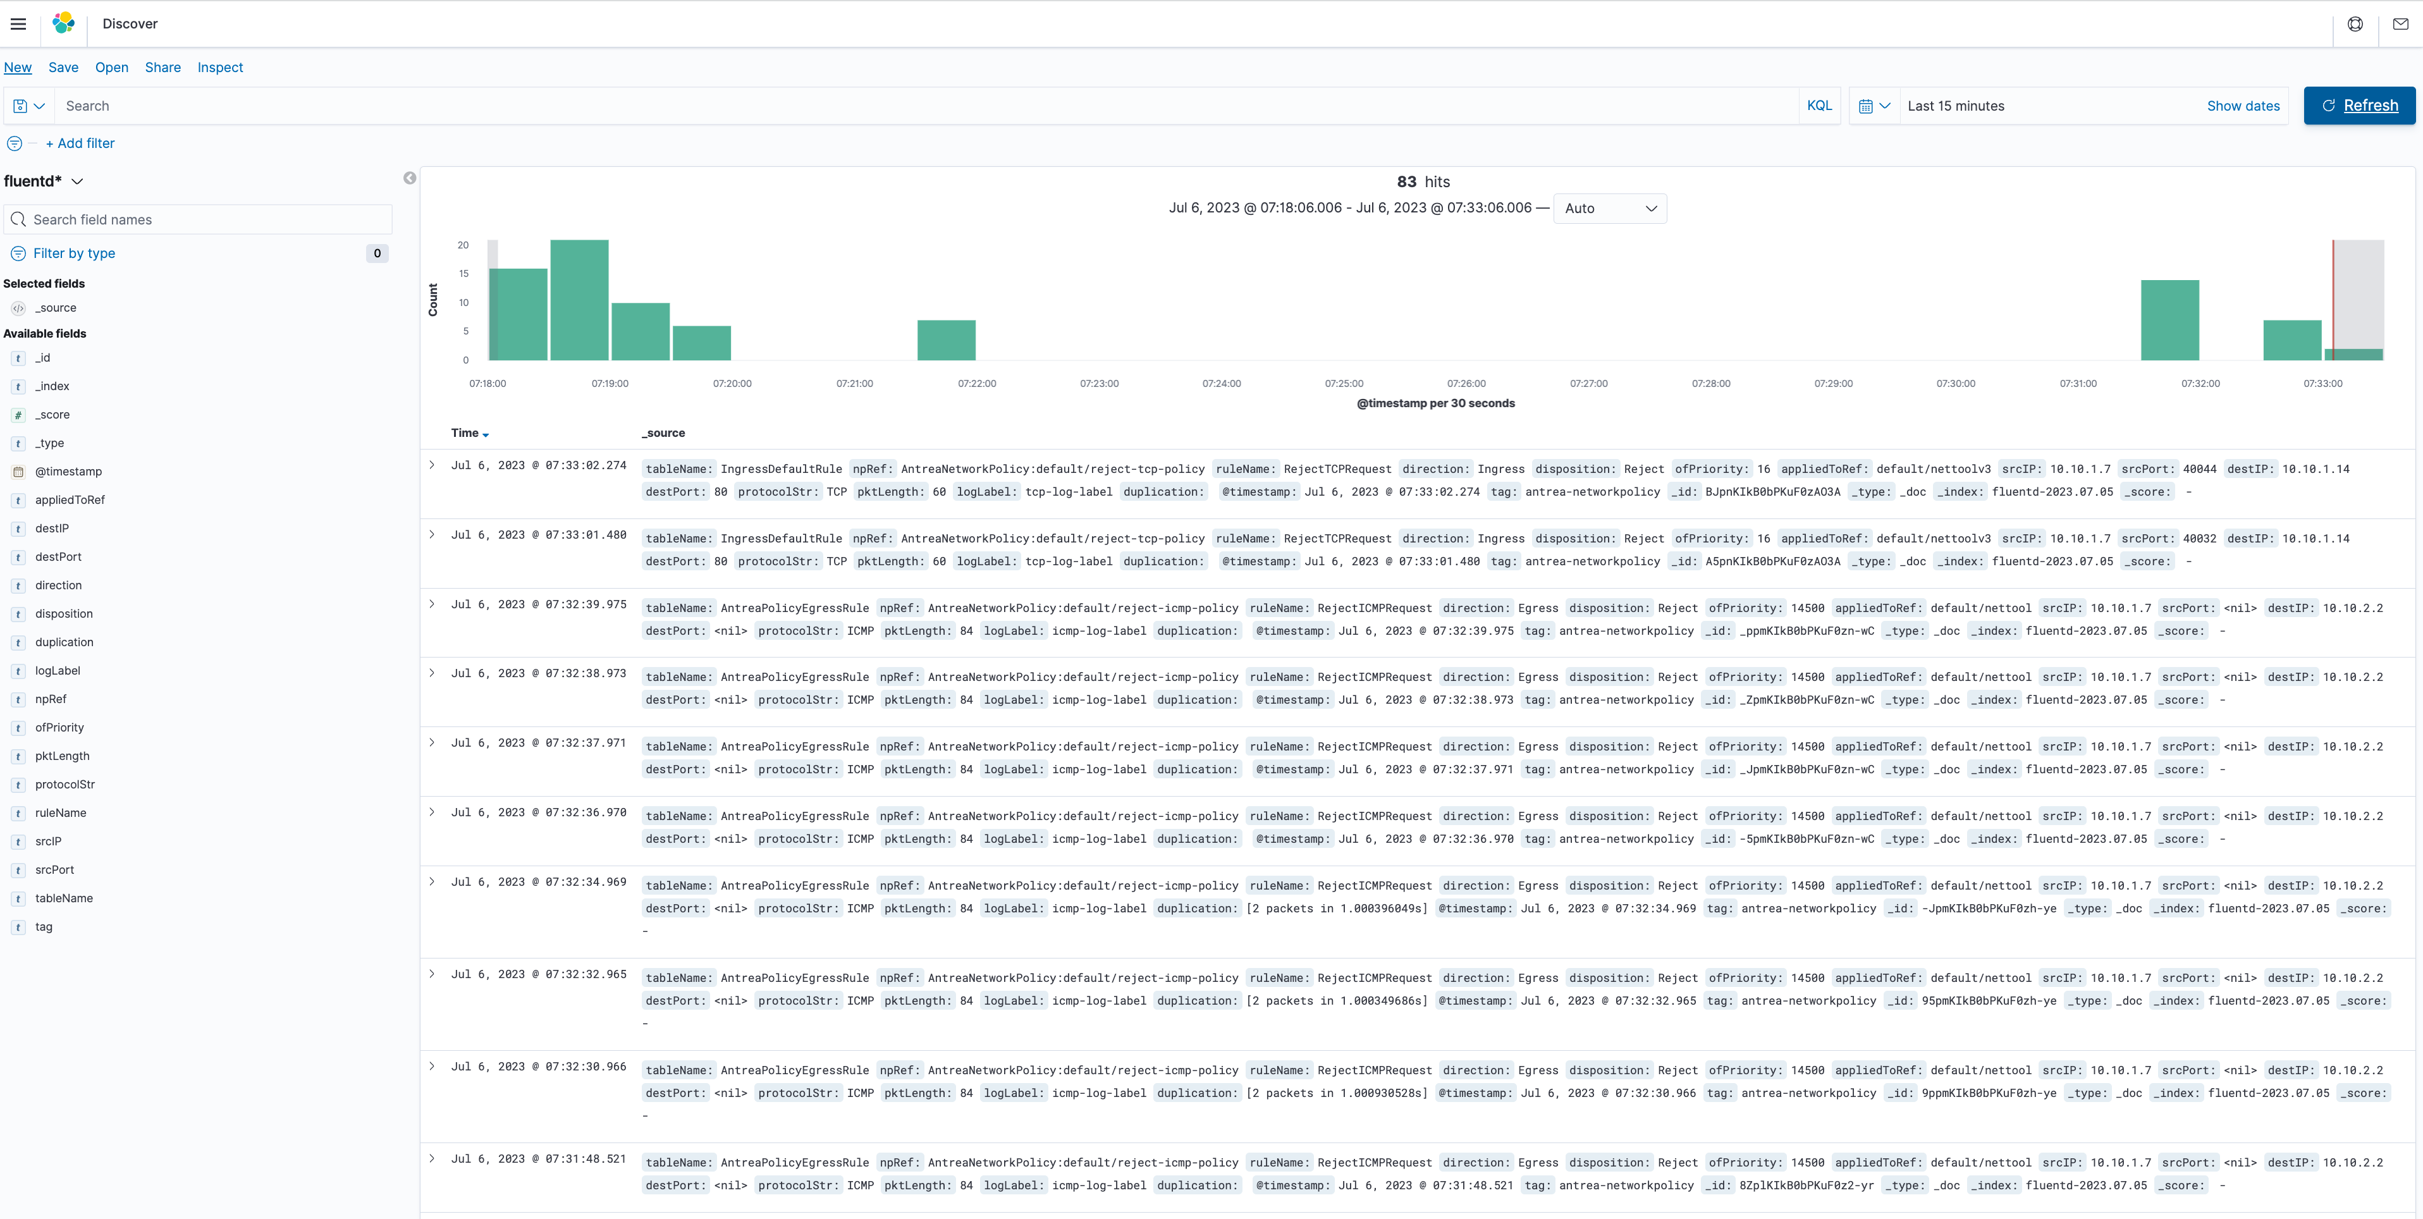
Task: Click + Add filter link
Action: (x=80, y=144)
